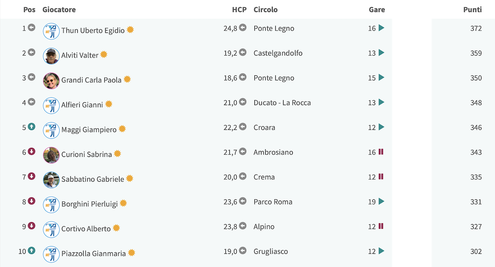Click the red down arrow beside position 6
Screen dimensions: 495x267
(x=31, y=151)
